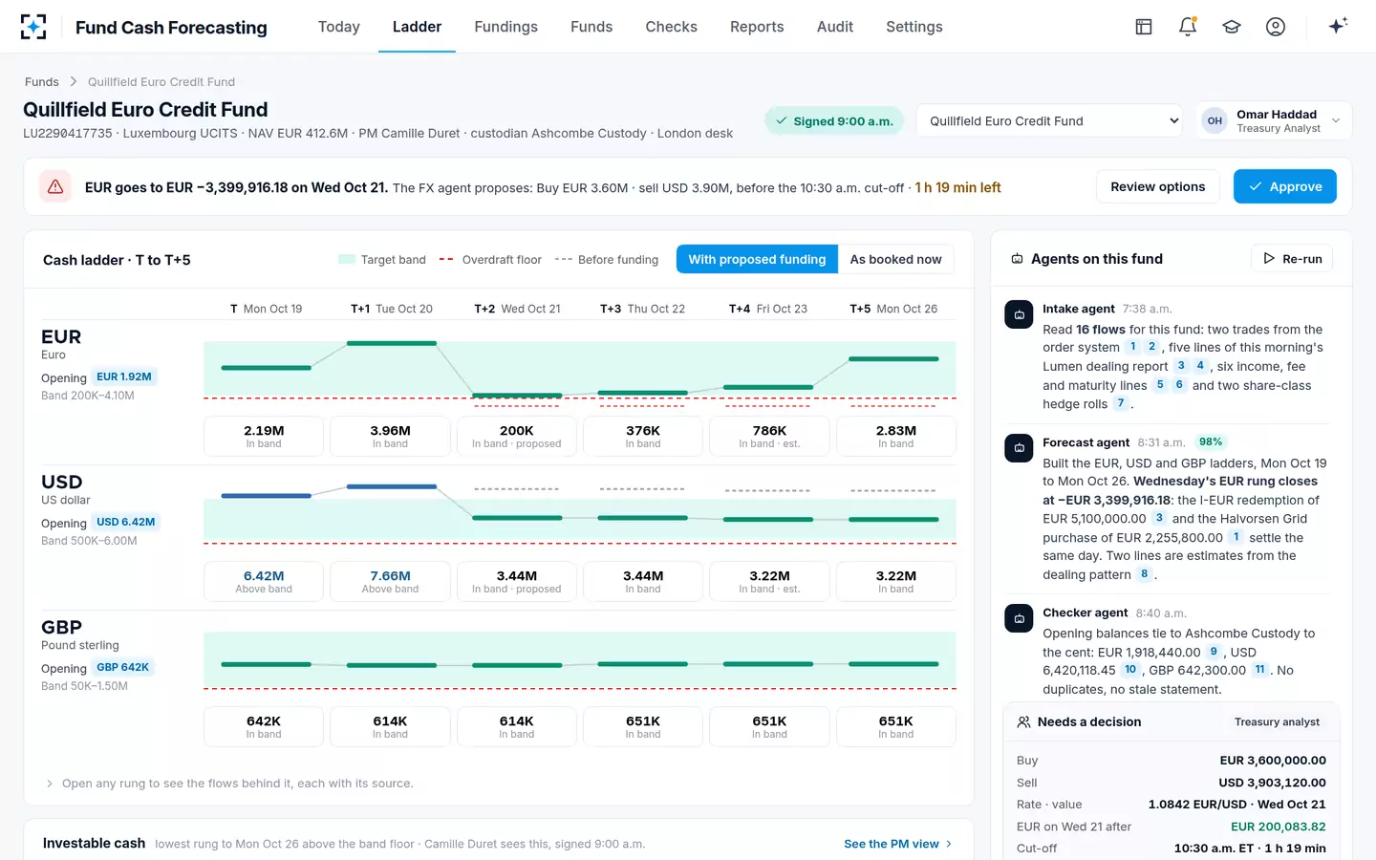Open source reference 8 after dealing pattern

[1144, 574]
